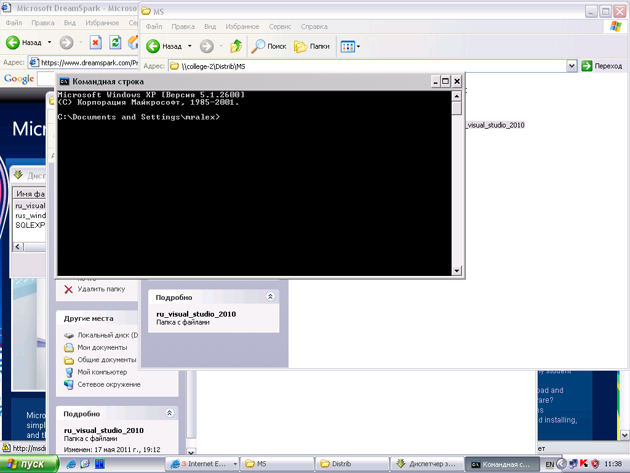
Task: Launch Outlook Express quick launch icon
Action: [x=85, y=464]
